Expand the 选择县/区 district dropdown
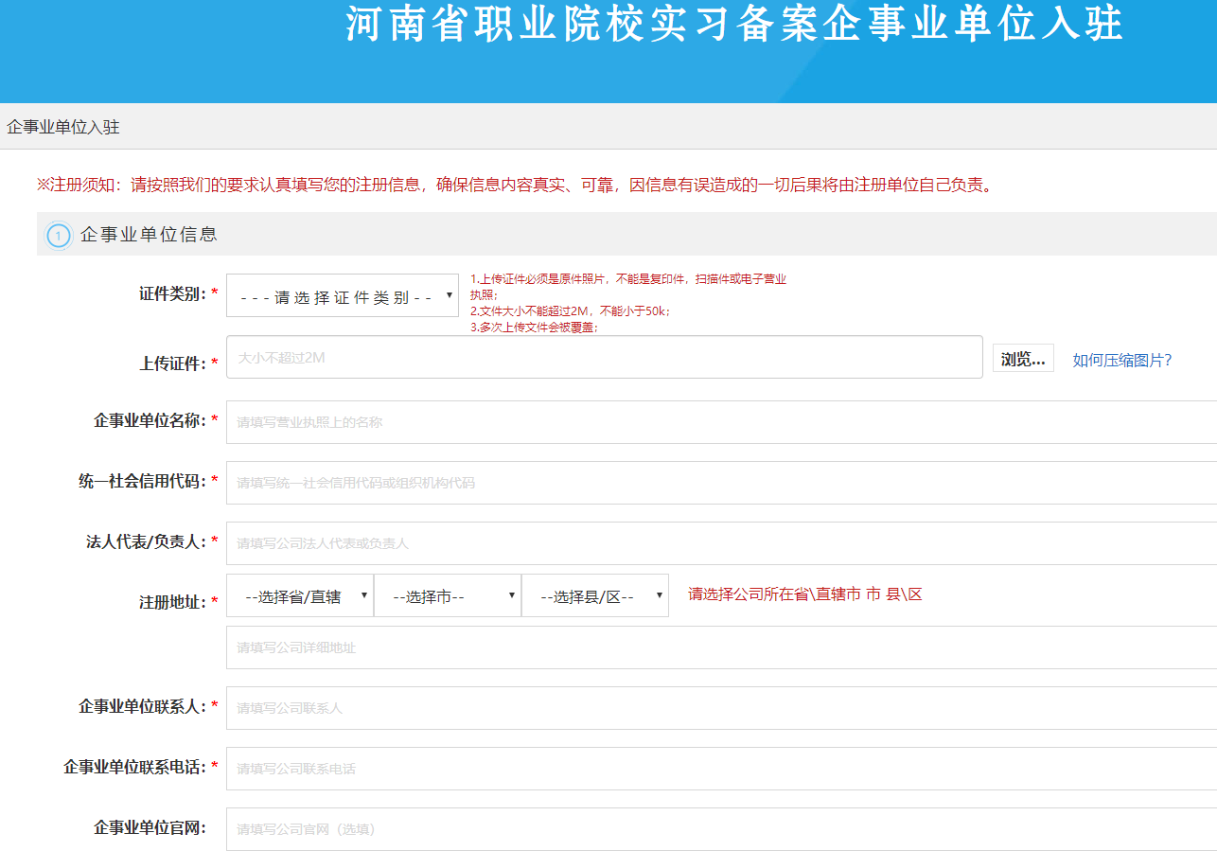Screen dimensions: 1217x851 click(594, 596)
